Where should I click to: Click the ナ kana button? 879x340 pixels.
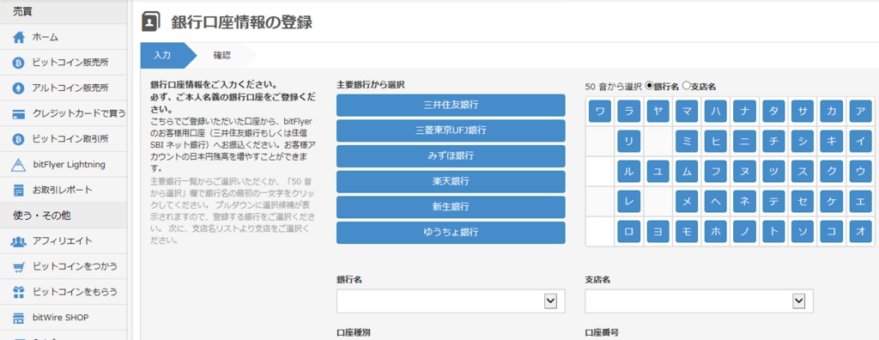point(744,111)
